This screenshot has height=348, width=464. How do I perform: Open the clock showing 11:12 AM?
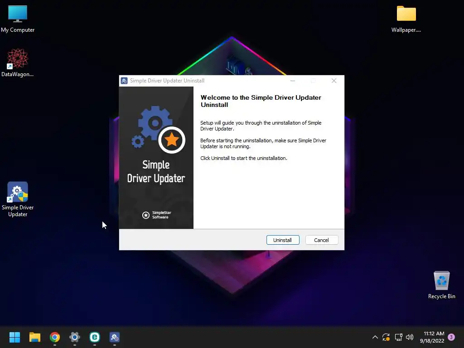(432, 337)
